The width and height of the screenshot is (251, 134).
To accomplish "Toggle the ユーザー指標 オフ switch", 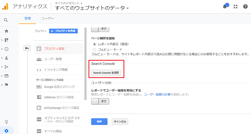I will (x=100, y=101).
